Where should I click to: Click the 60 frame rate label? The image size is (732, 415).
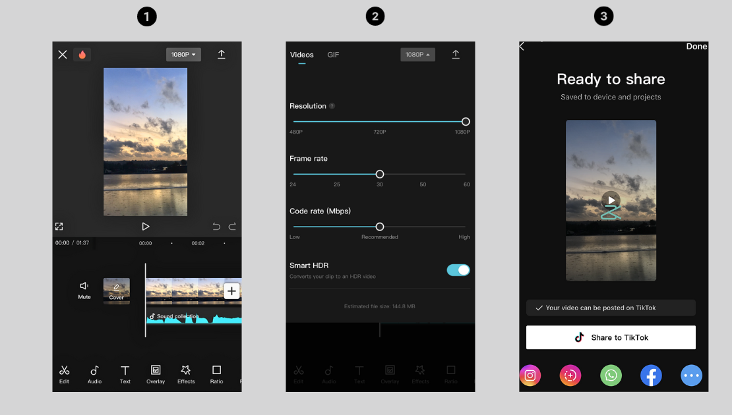pyautogui.click(x=467, y=184)
